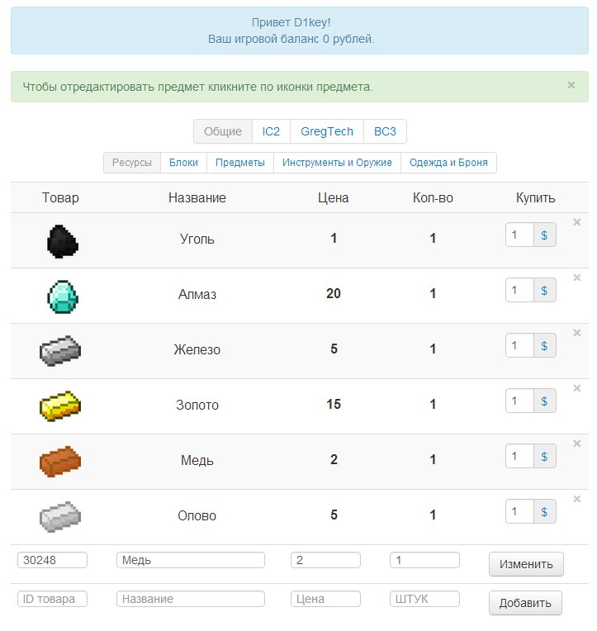Screen dimensions: 597x631
Task: Click the tin ingot (Олово) icon
Action: pyautogui.click(x=60, y=517)
